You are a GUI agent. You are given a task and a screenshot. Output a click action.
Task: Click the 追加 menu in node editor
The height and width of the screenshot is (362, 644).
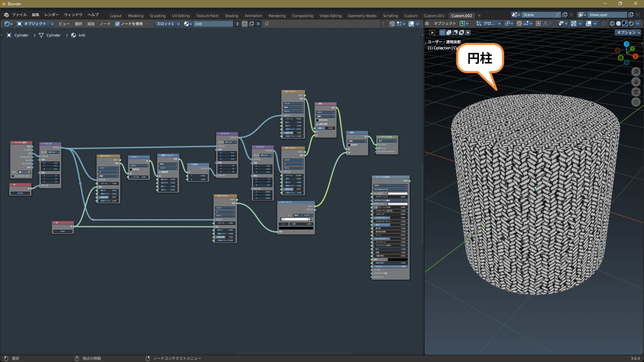coord(91,24)
